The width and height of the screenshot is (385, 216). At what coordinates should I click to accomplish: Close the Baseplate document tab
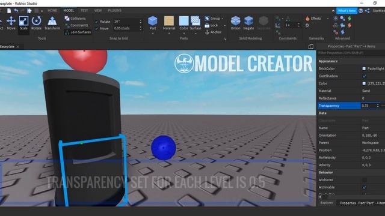point(17,47)
